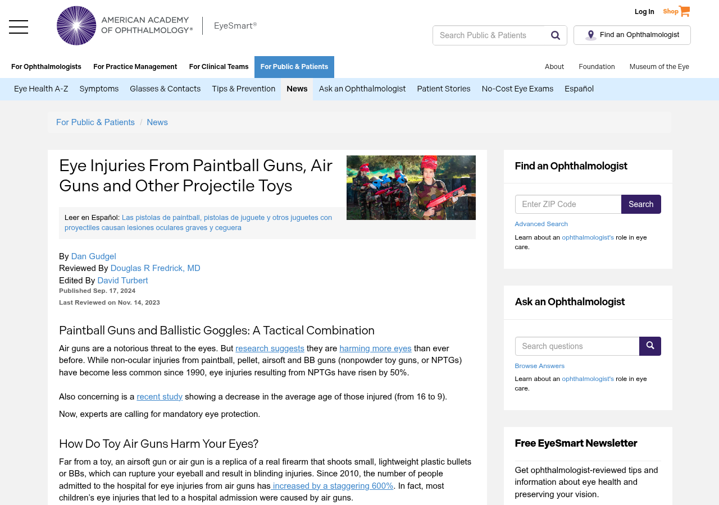Viewport: 719px width, 505px height.
Task: Open Tips & Prevention menu item
Action: pyautogui.click(x=244, y=89)
